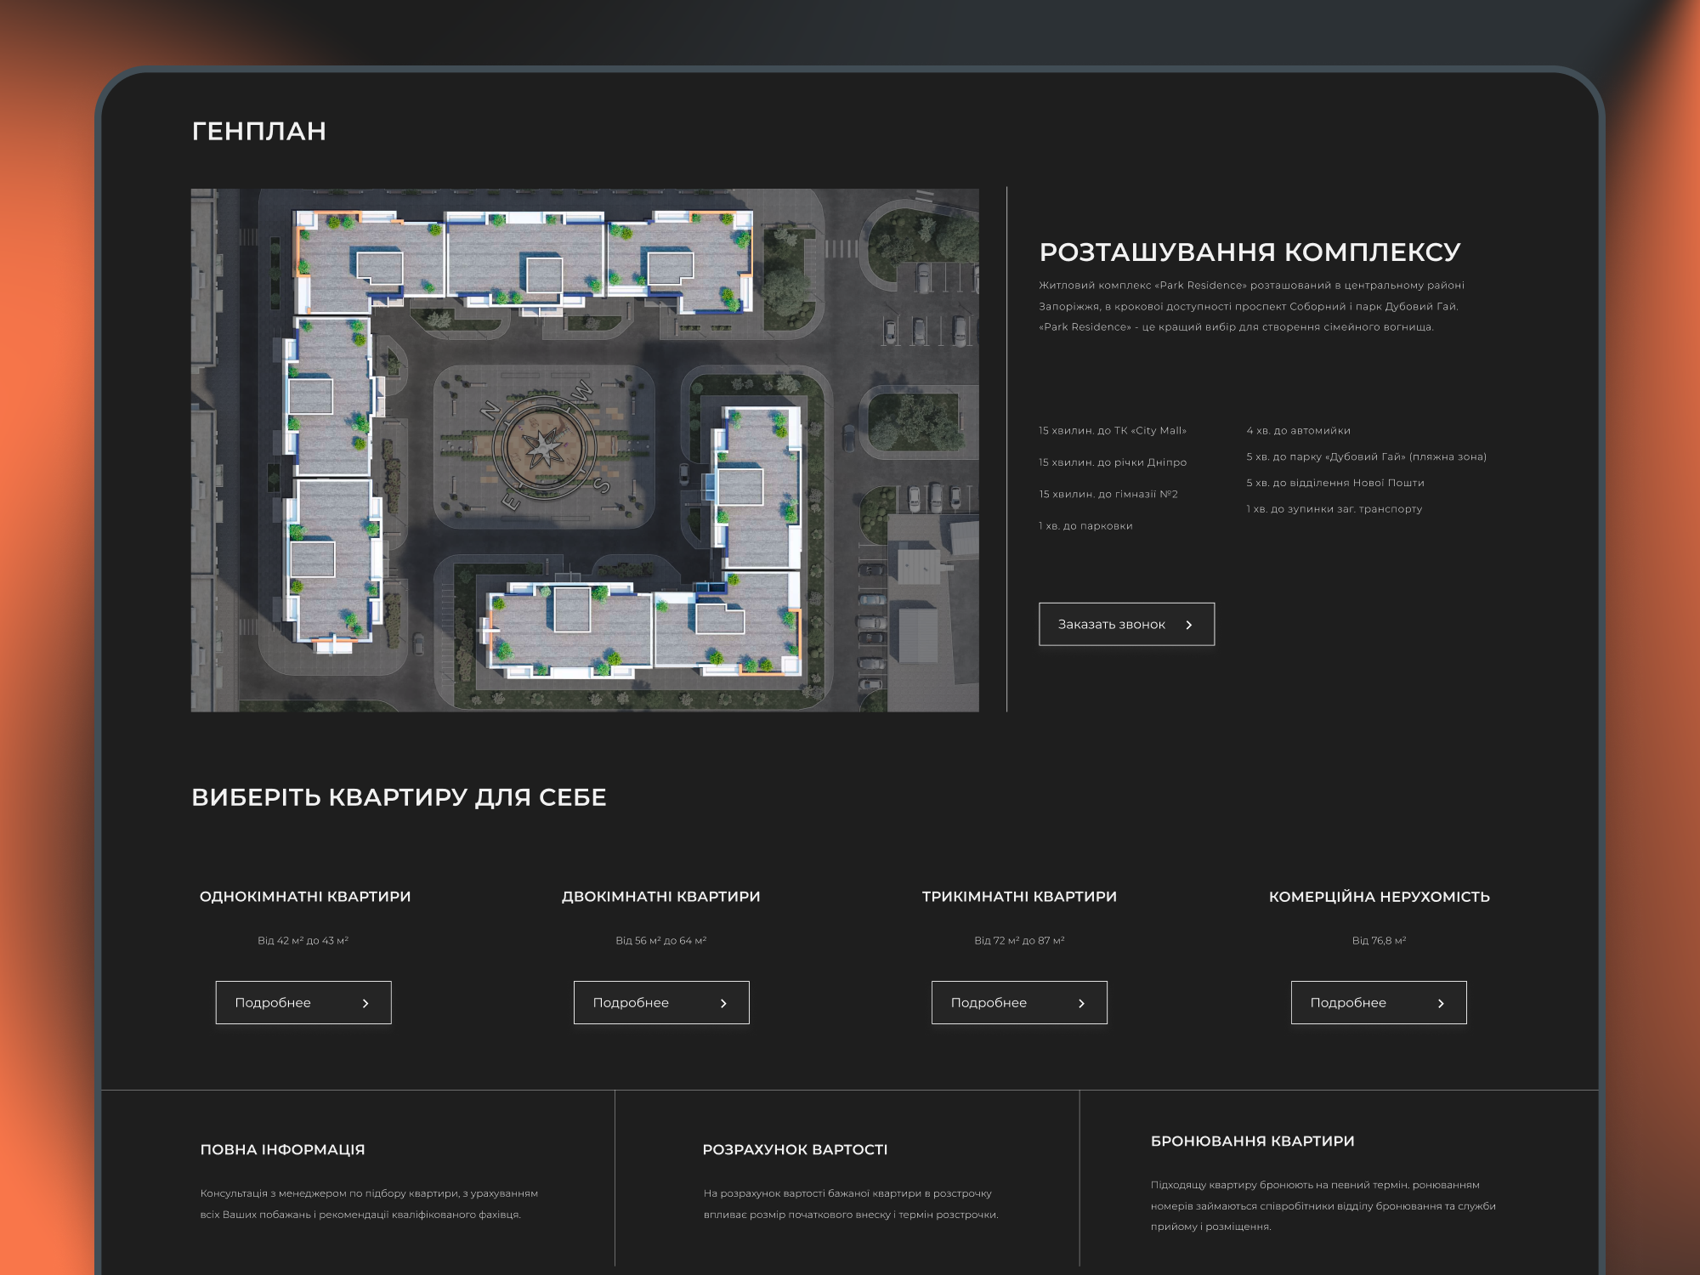The width and height of the screenshot is (1700, 1275).
Task: Click the Бронювання квартири section title
Action: [1252, 1142]
